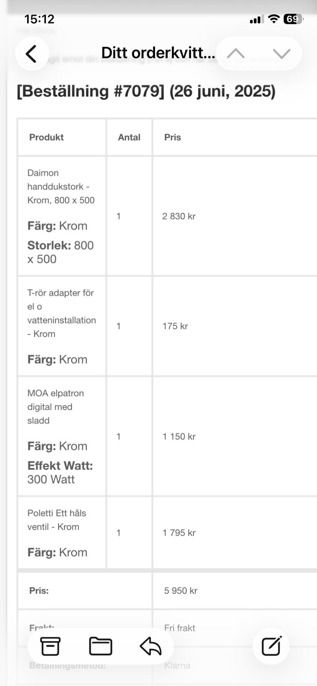Screen dimensions: 317x686
Task: Tap the battery indicator in status bar
Action: (x=293, y=19)
